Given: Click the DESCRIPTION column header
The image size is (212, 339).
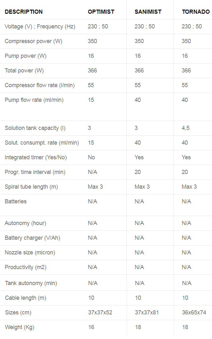Looking at the screenshot, I should tap(24, 12).
